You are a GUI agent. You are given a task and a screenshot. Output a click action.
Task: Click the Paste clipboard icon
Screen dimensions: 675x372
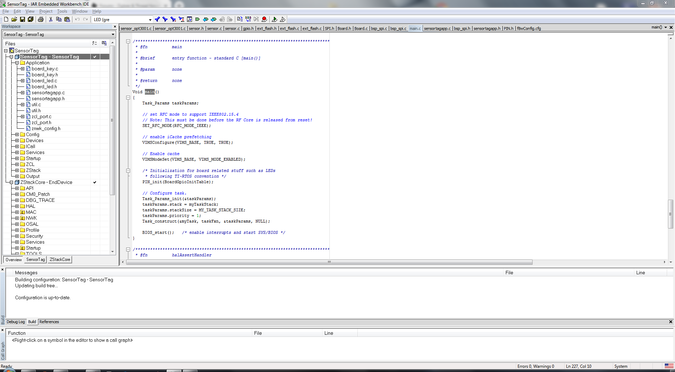click(x=67, y=19)
